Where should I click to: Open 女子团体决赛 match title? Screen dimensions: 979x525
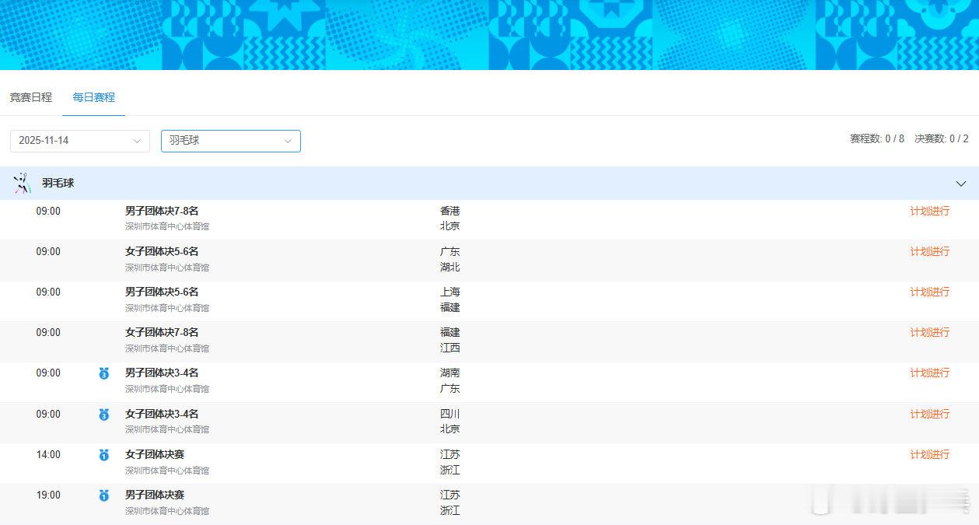(x=155, y=454)
